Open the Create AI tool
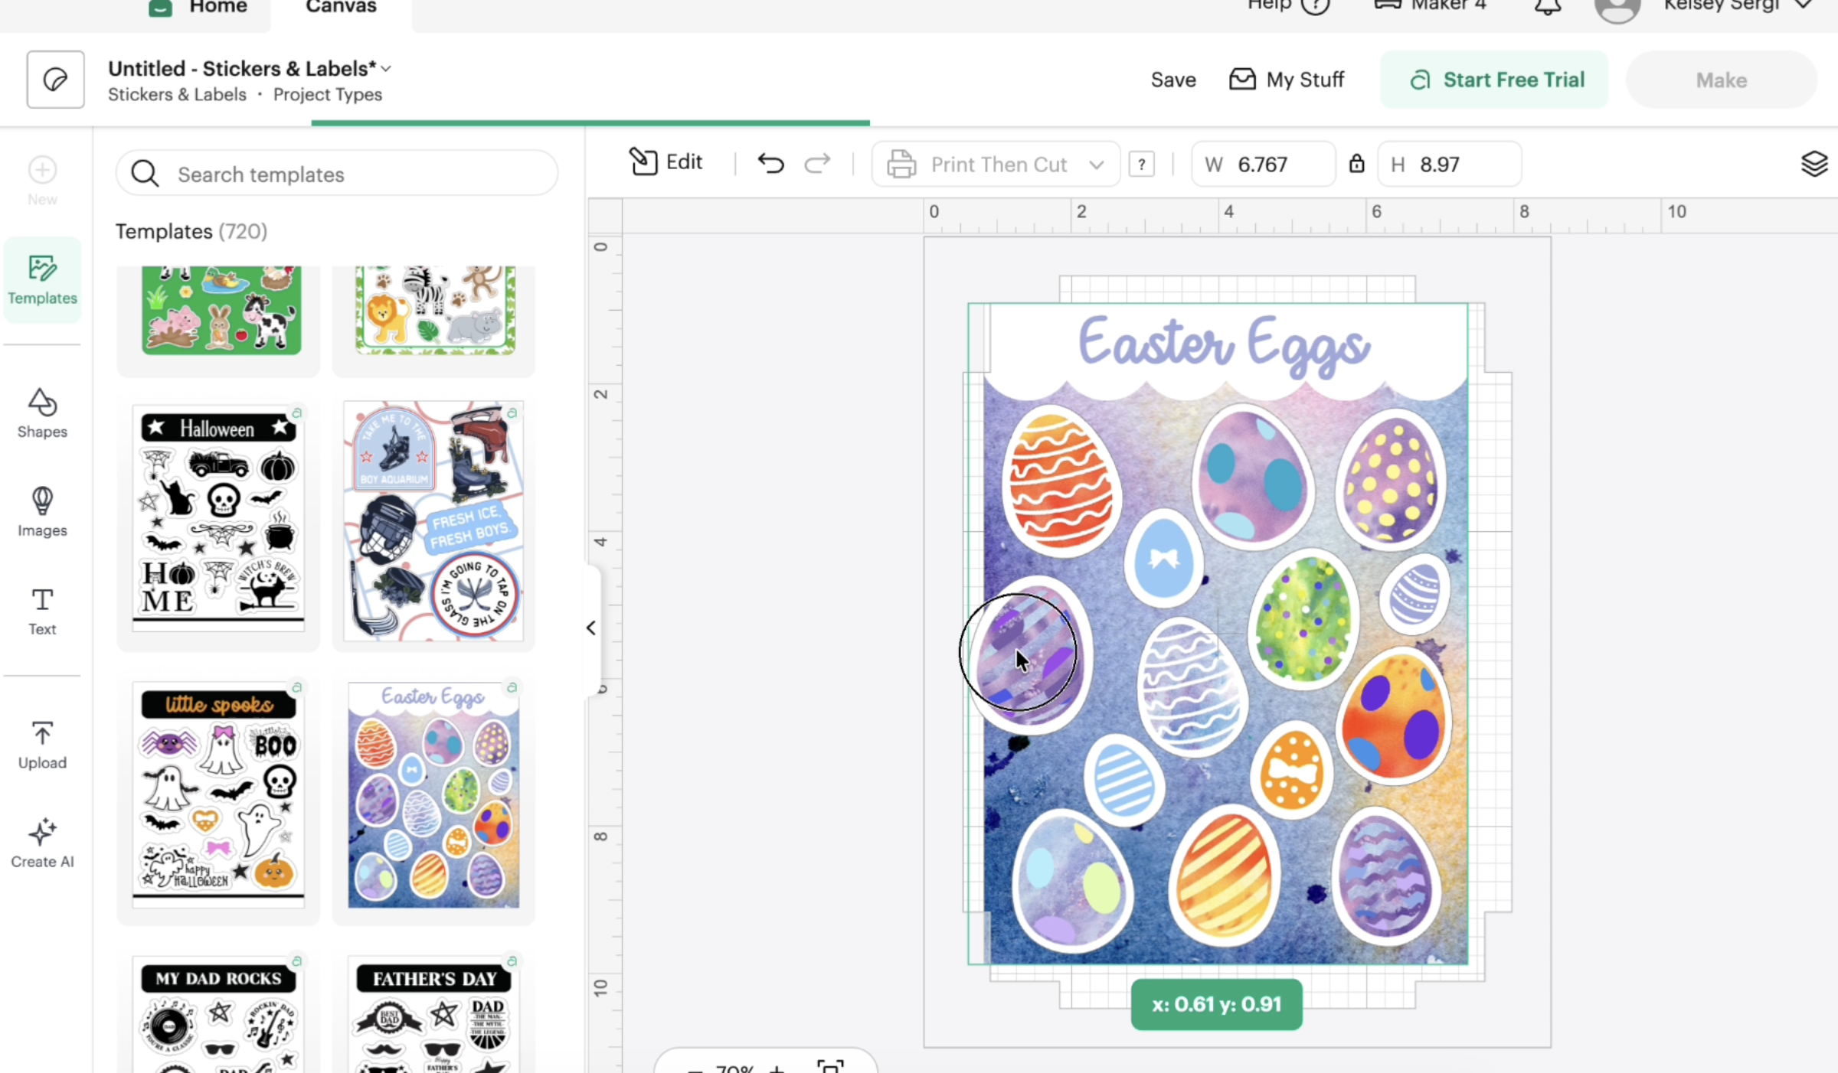This screenshot has height=1073, width=1838. (x=42, y=843)
